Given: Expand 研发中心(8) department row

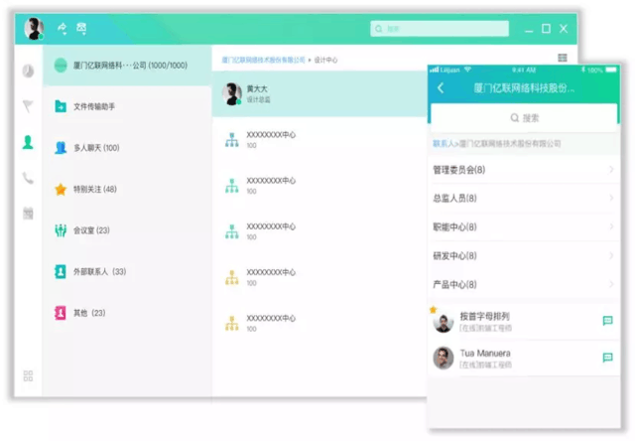Looking at the screenshot, I should coord(522,256).
